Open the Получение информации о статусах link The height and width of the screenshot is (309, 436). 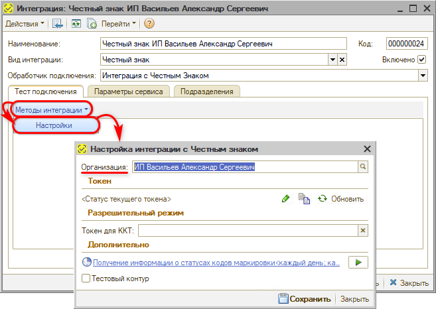[216, 263]
